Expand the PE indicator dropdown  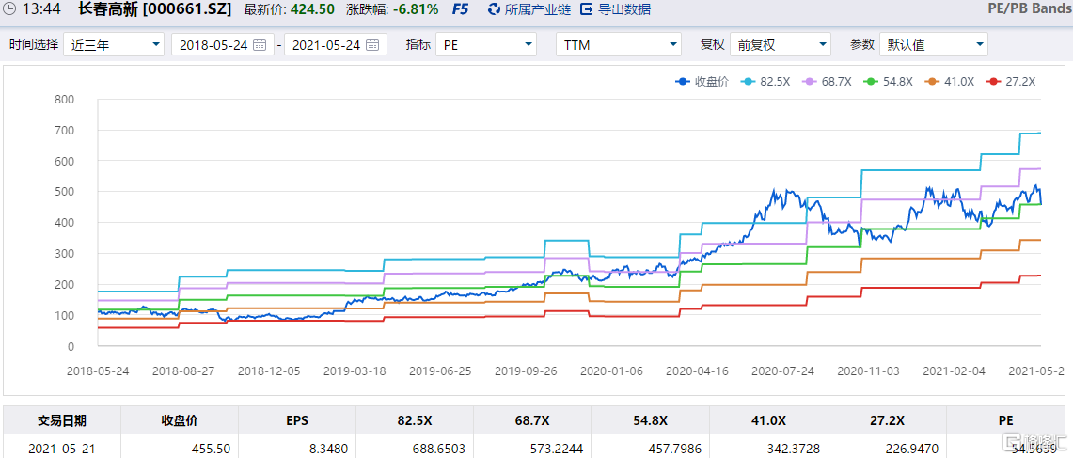tap(486, 45)
